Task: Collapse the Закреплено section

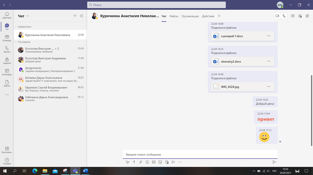Action: coord(16,27)
